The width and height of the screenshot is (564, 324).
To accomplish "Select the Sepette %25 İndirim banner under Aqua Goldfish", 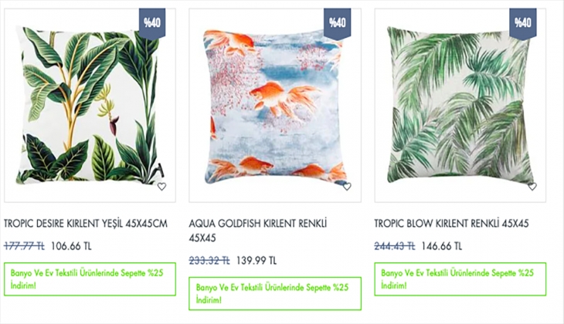I will click(x=275, y=293).
